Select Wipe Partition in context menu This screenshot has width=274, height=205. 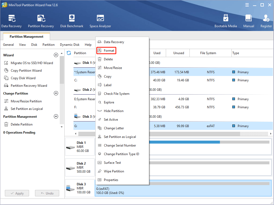tap(122, 171)
